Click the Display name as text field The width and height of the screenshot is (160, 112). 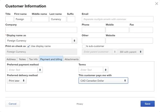coord(39,41)
